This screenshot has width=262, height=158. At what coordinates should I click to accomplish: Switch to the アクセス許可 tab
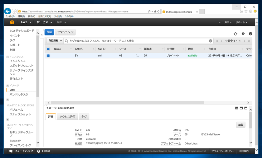(67, 117)
